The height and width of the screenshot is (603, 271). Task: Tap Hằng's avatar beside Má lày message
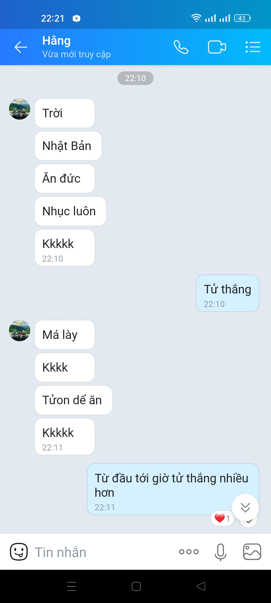coord(20,331)
